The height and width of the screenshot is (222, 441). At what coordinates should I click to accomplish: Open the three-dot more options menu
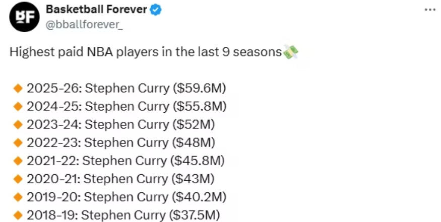tap(429, 10)
